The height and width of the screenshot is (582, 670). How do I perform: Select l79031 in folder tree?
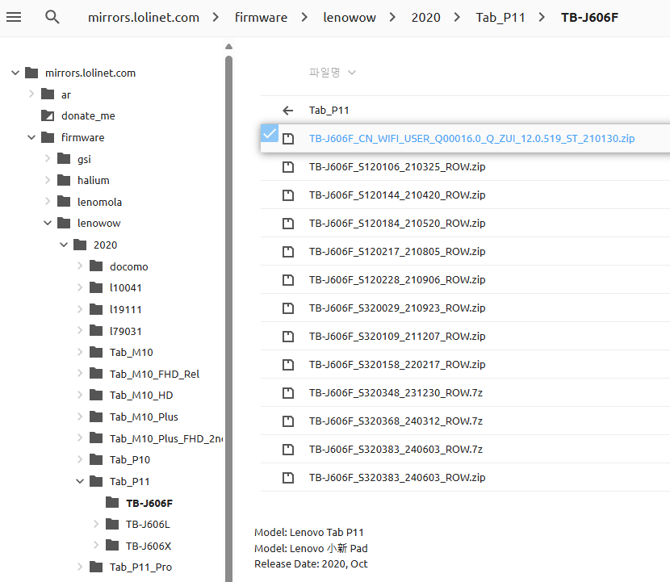tap(126, 331)
